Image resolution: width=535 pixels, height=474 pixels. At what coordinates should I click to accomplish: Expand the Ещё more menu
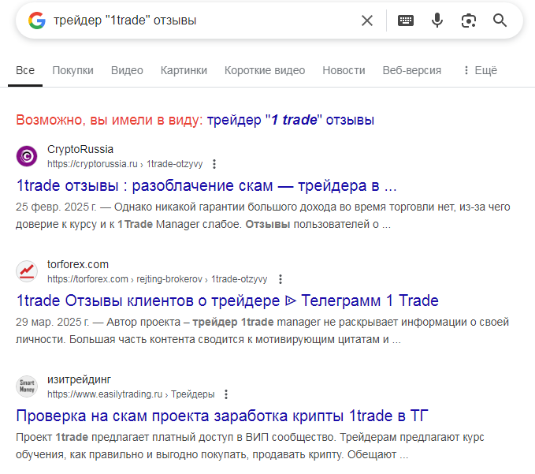click(x=481, y=70)
